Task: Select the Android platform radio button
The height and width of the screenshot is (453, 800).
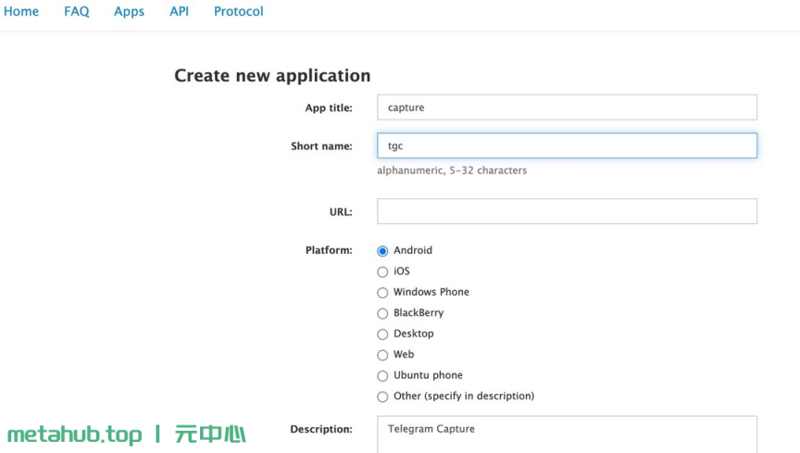Action: pyautogui.click(x=382, y=251)
